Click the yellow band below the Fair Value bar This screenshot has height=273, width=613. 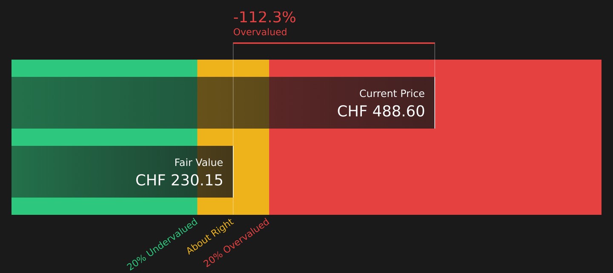click(x=233, y=206)
